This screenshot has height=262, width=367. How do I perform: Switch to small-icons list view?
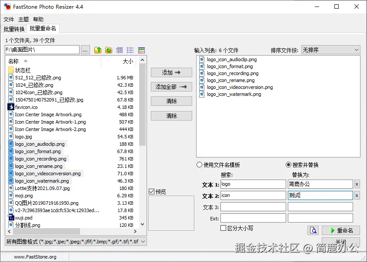(x=130, y=50)
